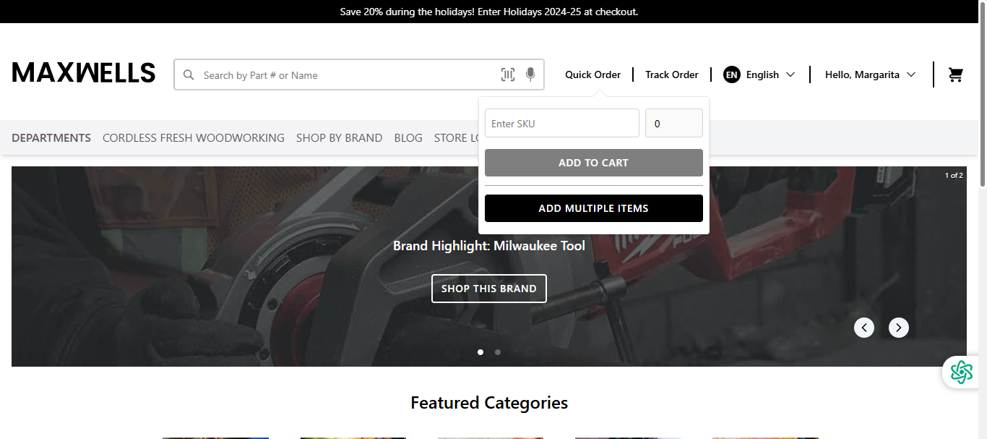The width and height of the screenshot is (987, 439).
Task: Go to previous carousel slide arrow
Action: (x=864, y=328)
